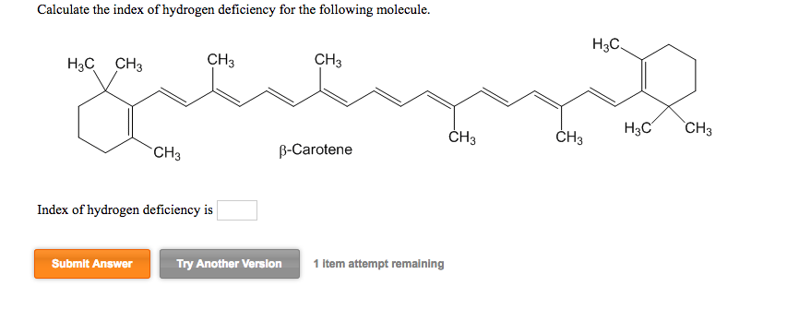Click the Try Another Version button
The width and height of the screenshot is (787, 334).
230,264
